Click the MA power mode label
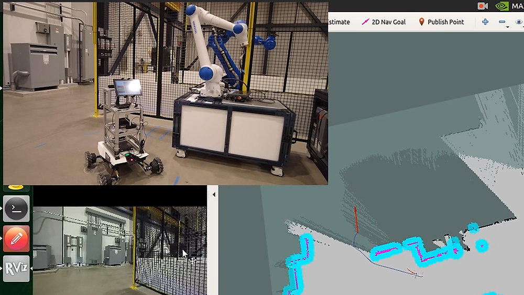 [x=517, y=6]
